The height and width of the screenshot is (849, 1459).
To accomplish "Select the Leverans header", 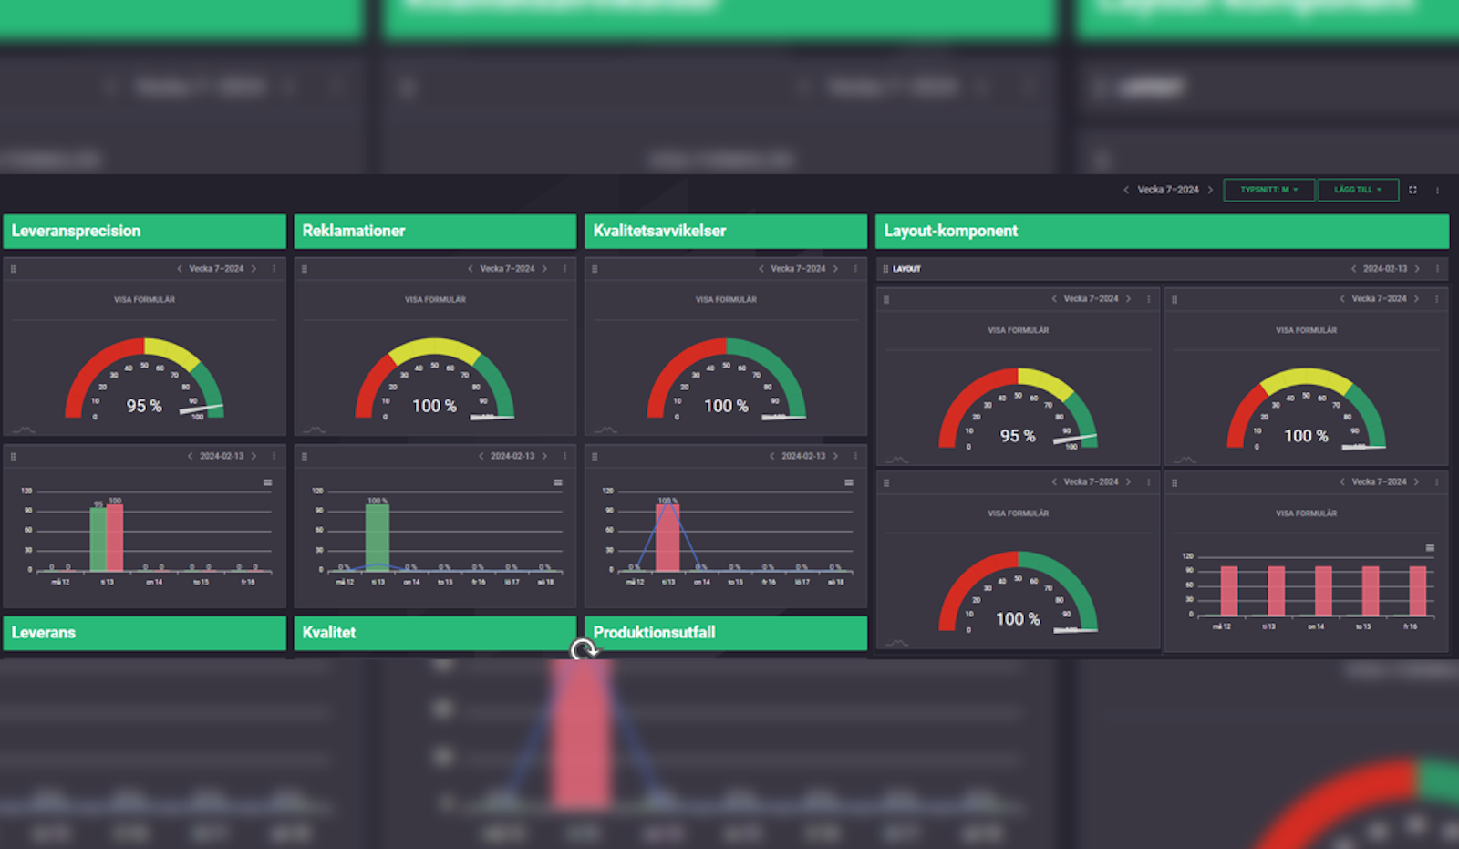I will (144, 633).
